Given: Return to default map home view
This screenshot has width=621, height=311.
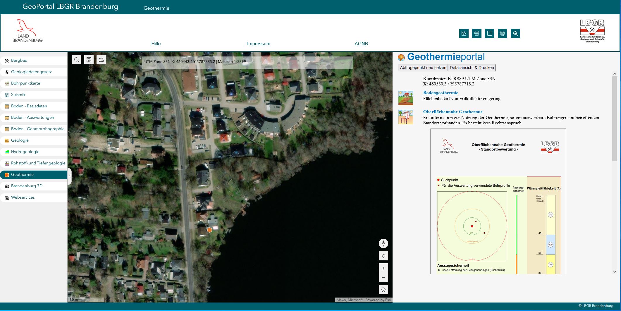Looking at the screenshot, I should tap(383, 290).
